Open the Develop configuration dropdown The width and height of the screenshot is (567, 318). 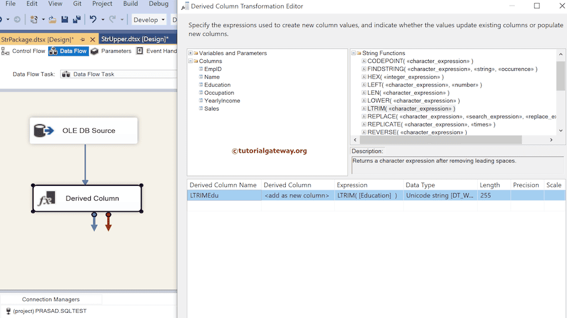pos(149,19)
